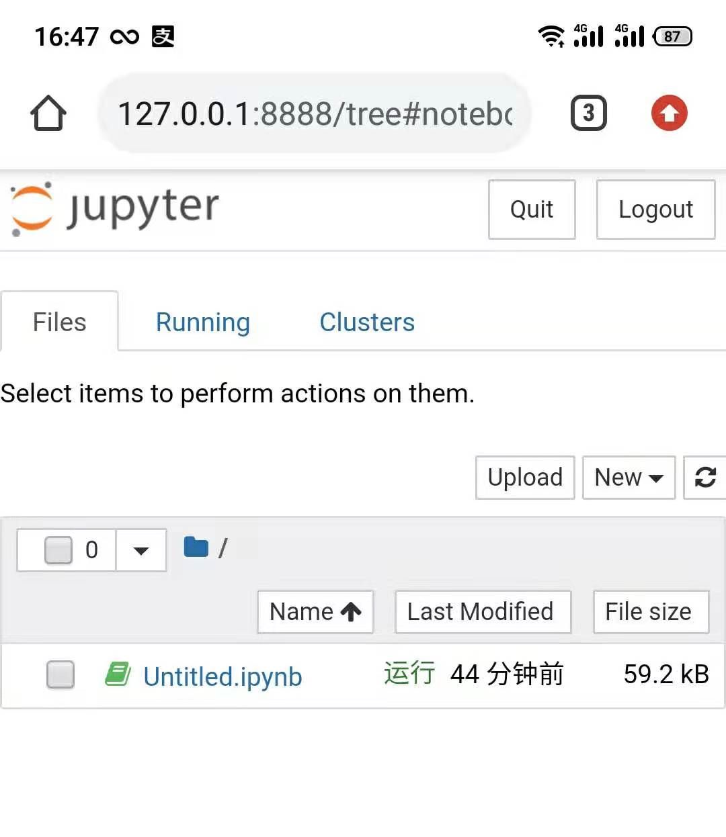Switch to the Running tab
The height and width of the screenshot is (837, 726).
[202, 322]
